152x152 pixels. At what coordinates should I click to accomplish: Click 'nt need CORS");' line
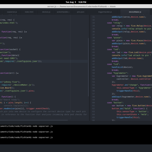point(9,58)
